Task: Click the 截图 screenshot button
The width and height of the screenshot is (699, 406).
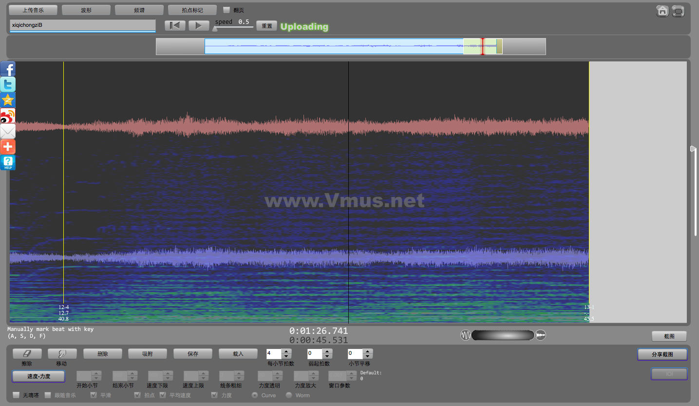Action: tap(669, 336)
